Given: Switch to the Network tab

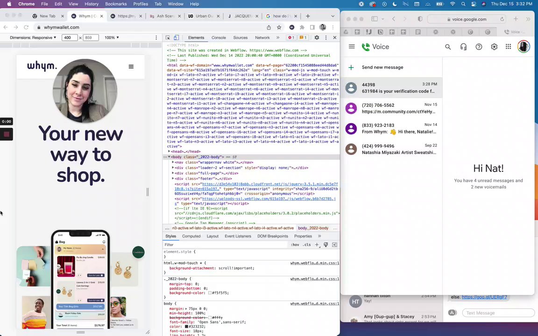Looking at the screenshot, I should click(x=262, y=38).
